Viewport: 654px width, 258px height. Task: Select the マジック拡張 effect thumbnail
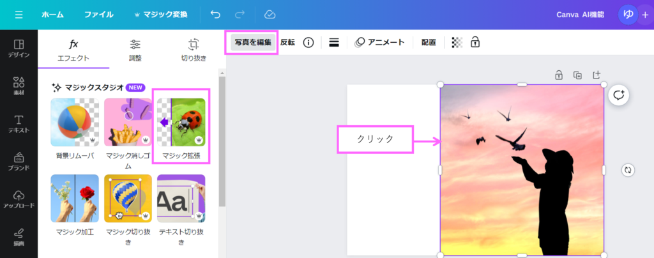[x=181, y=122]
